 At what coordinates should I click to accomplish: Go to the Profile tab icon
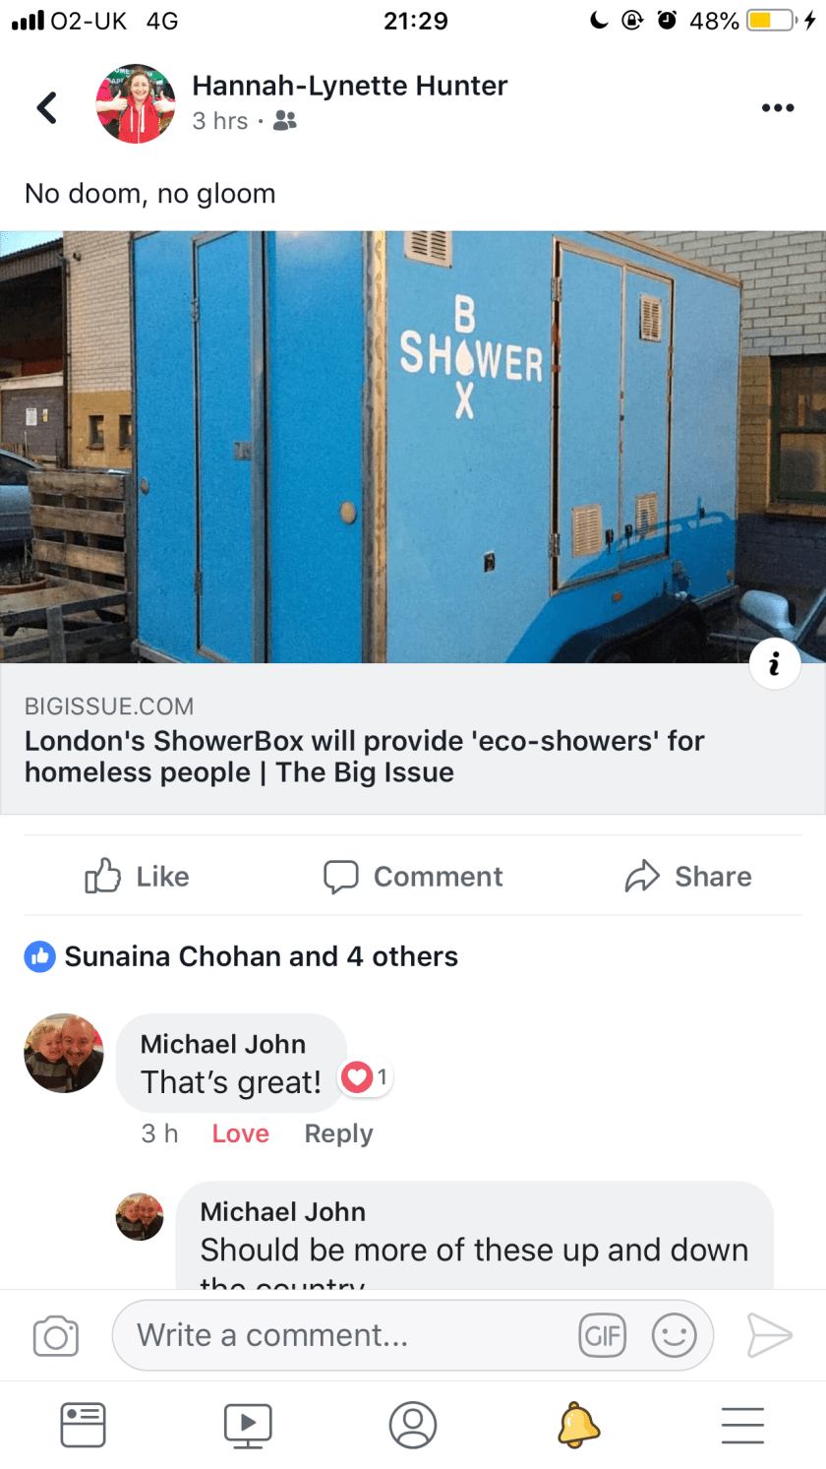[413, 1425]
